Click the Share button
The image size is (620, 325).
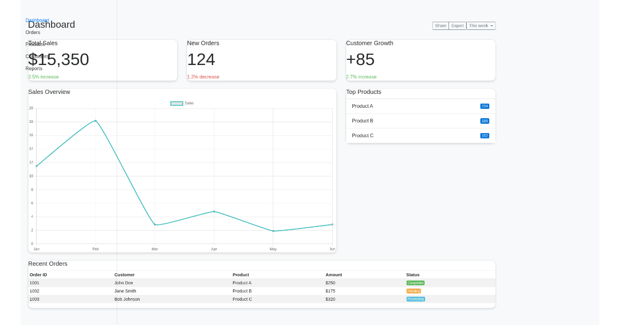coord(440,25)
